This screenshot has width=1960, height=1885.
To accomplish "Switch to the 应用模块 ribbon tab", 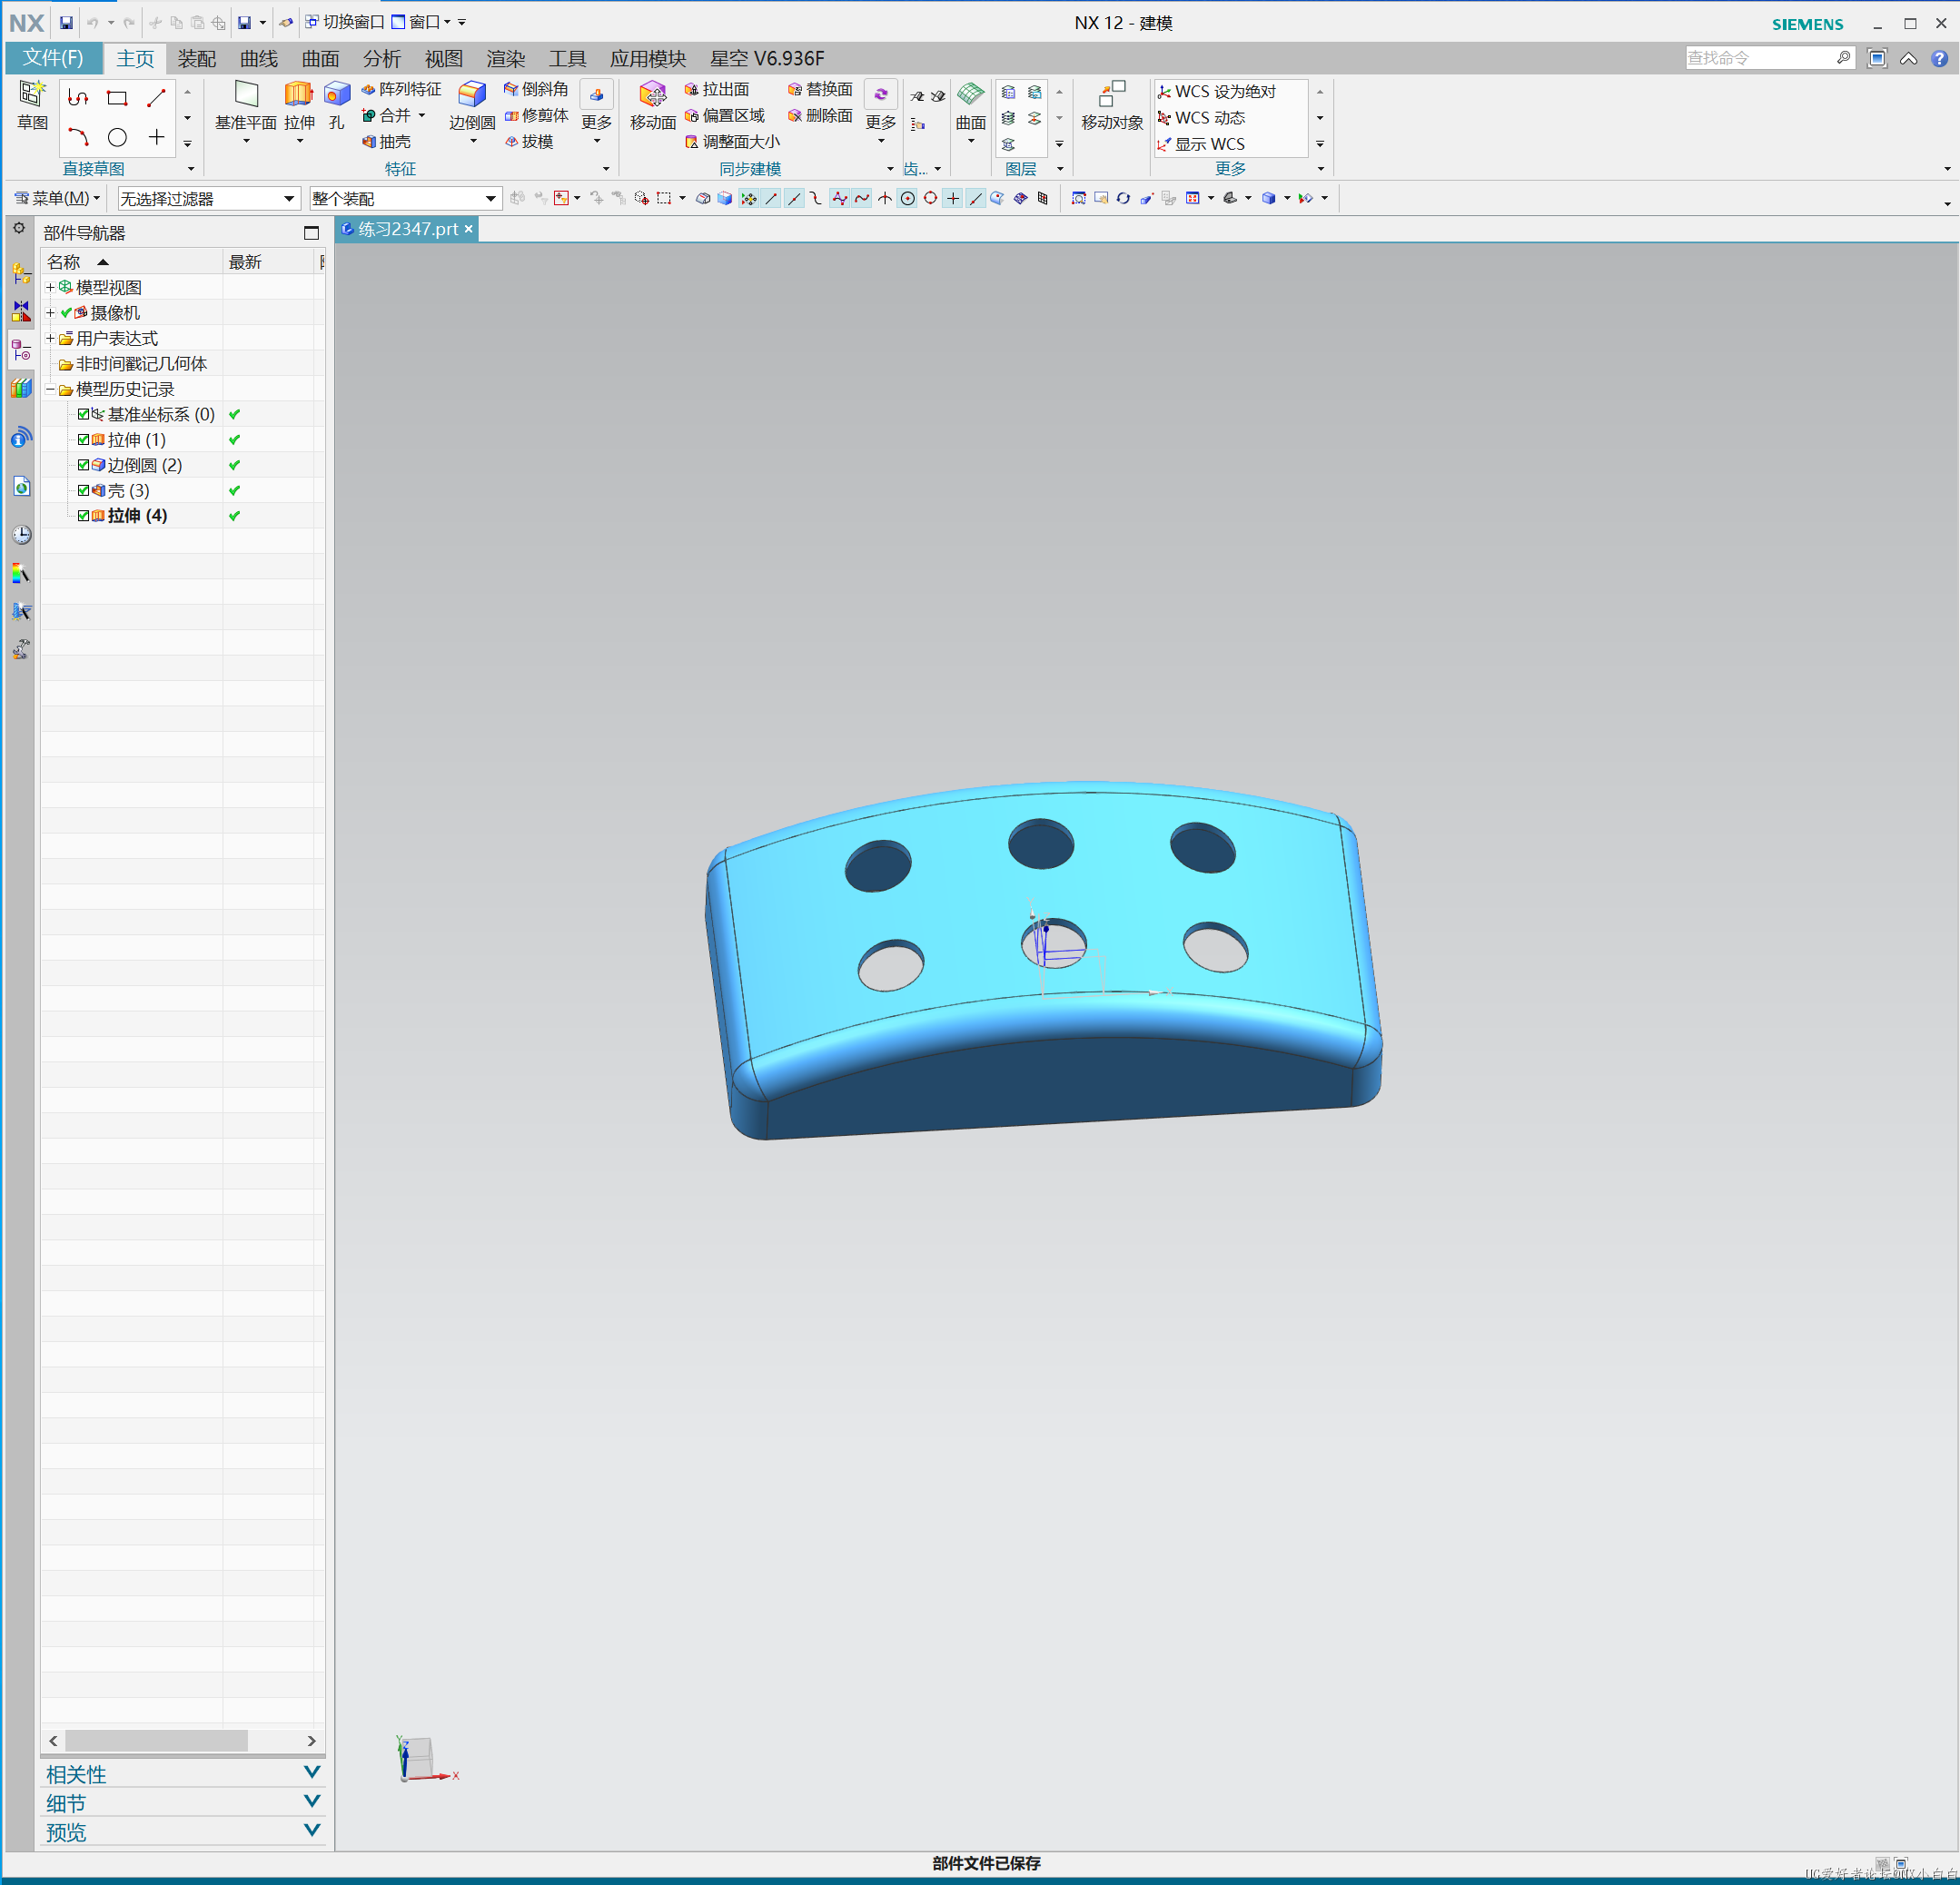I will [648, 58].
